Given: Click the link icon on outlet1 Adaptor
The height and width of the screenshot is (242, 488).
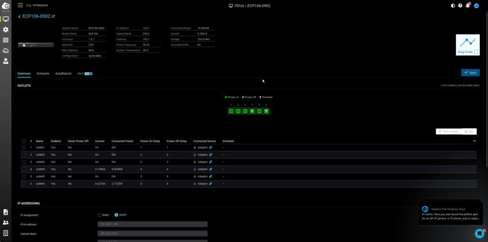Looking at the screenshot, I should [211, 148].
